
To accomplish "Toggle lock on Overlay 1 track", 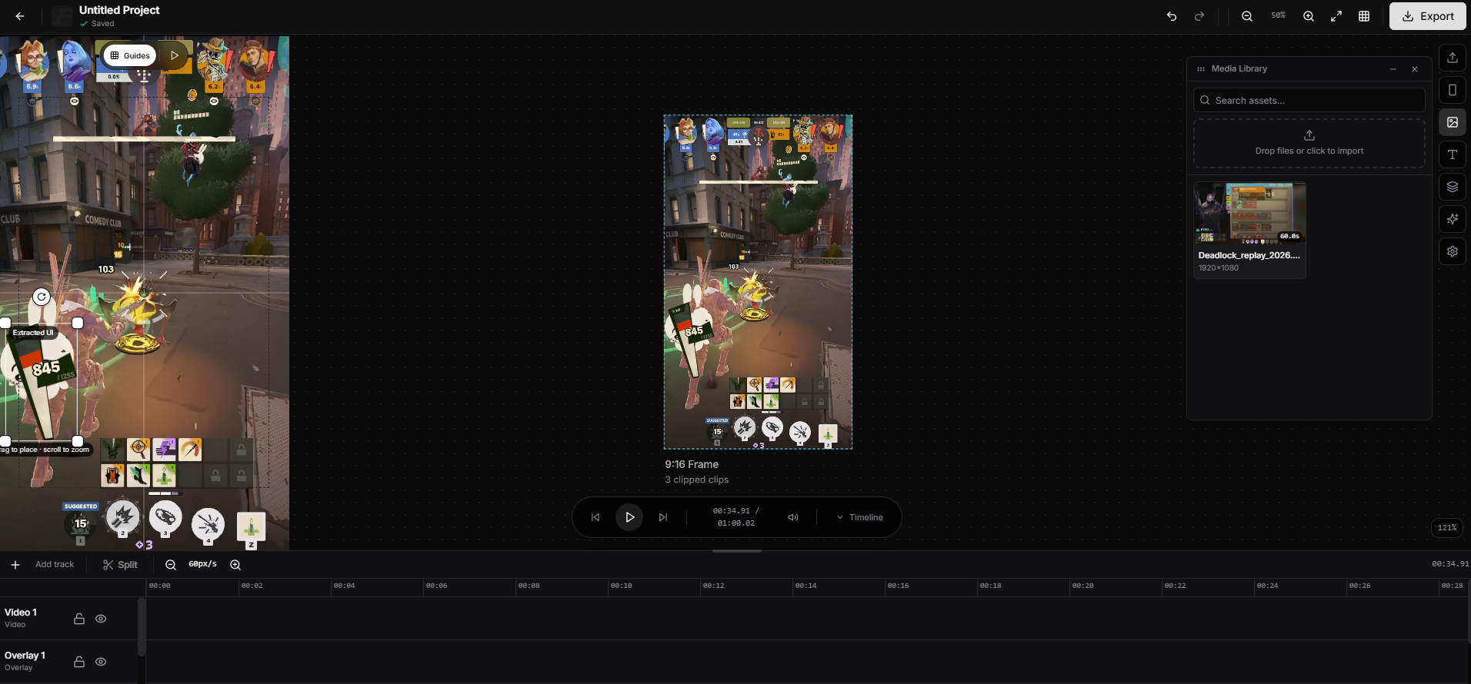I will click(x=79, y=662).
